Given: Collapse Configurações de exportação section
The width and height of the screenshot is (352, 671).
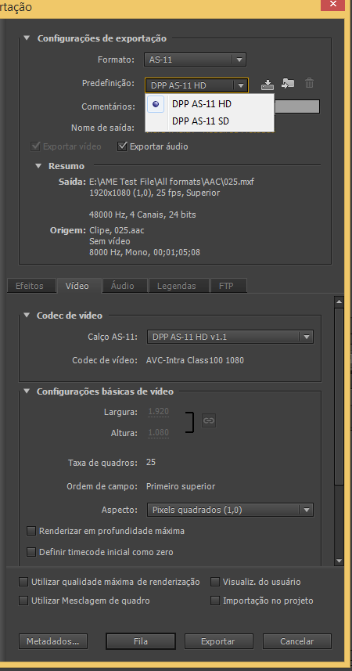Looking at the screenshot, I should (27, 38).
